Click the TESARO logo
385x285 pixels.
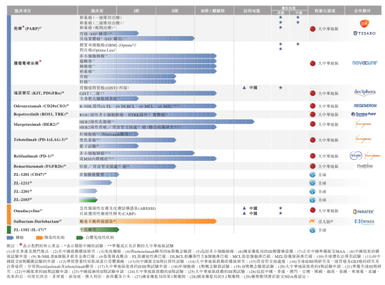[x=364, y=33]
